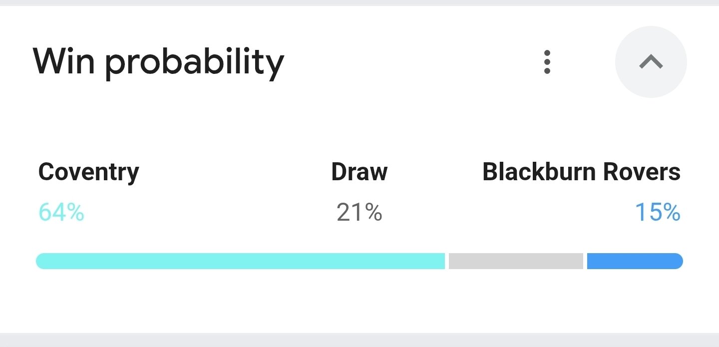Viewport: 719px width, 347px height.
Task: Click the gray divider strip below the card
Action: 359,340
